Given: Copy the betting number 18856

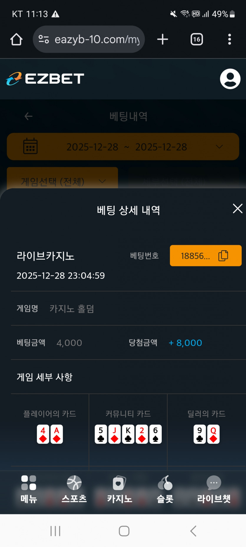Looking at the screenshot, I should point(206,256).
